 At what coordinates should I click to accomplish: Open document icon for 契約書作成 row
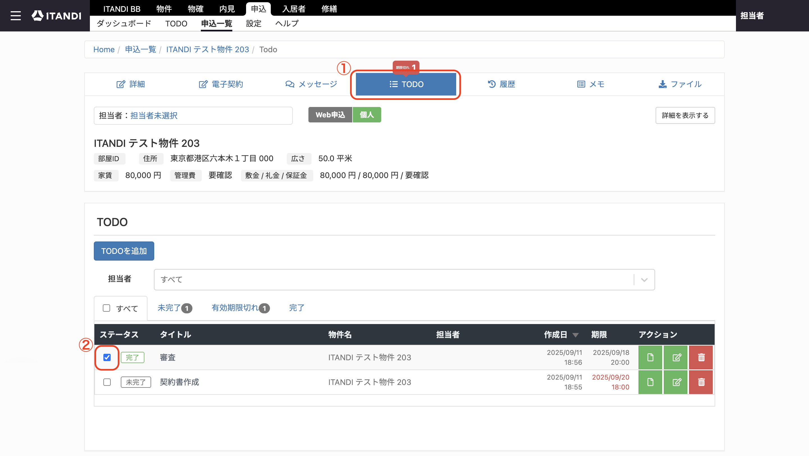pyautogui.click(x=650, y=382)
